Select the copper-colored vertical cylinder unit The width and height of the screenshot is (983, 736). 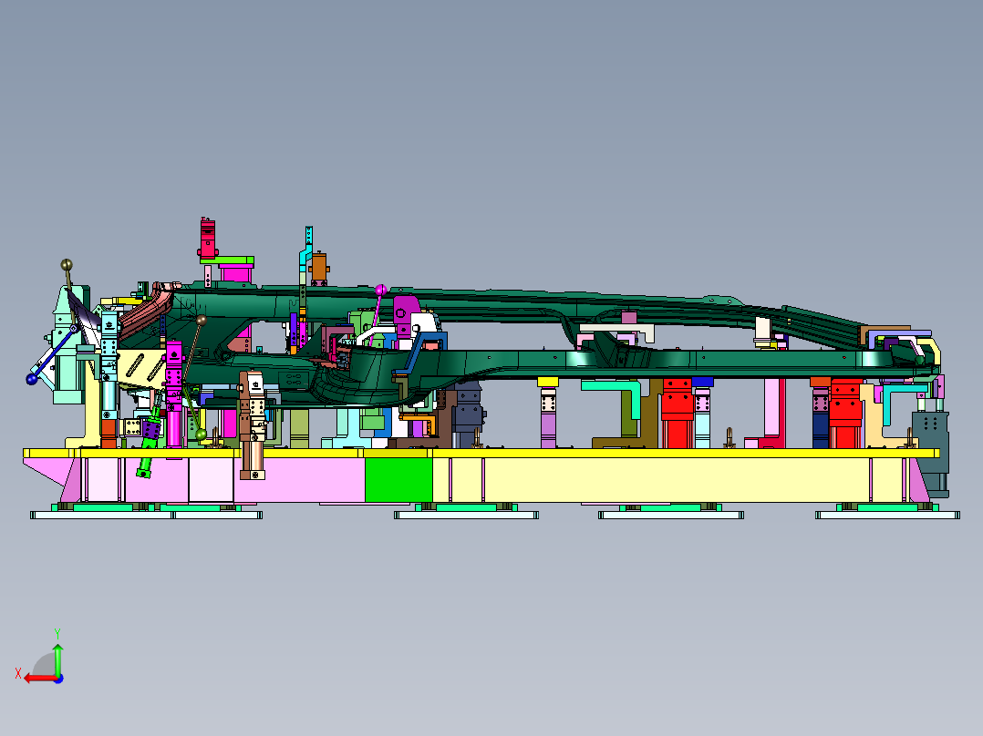pyautogui.click(x=253, y=424)
